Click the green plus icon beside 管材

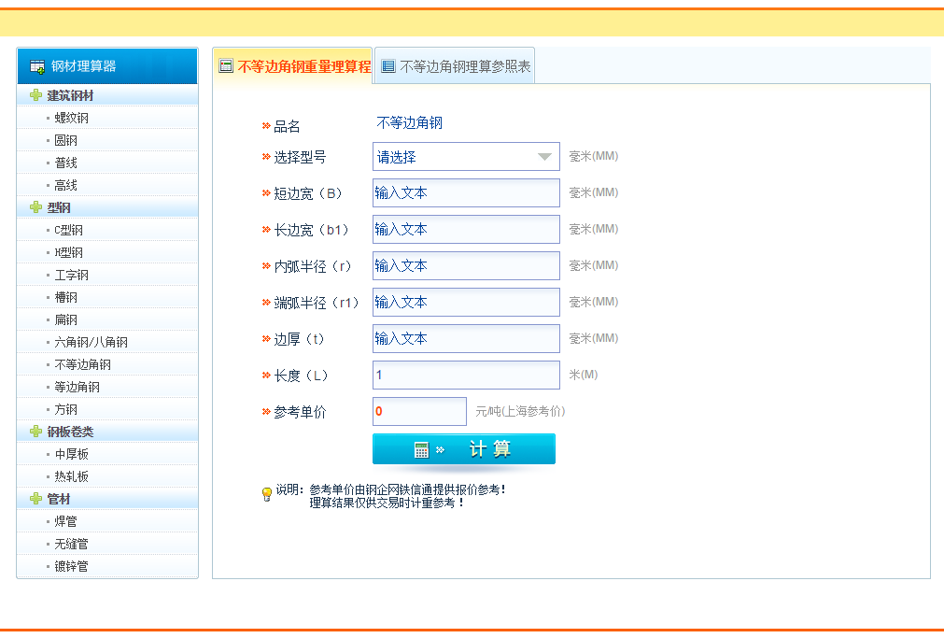click(35, 499)
